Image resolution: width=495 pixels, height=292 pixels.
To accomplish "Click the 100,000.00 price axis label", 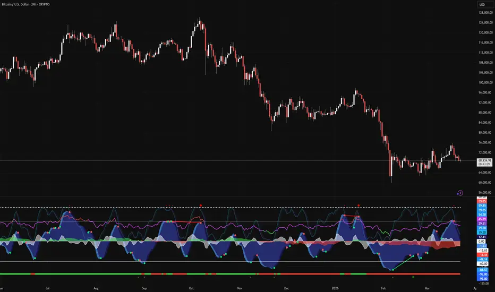I will (x=485, y=83).
